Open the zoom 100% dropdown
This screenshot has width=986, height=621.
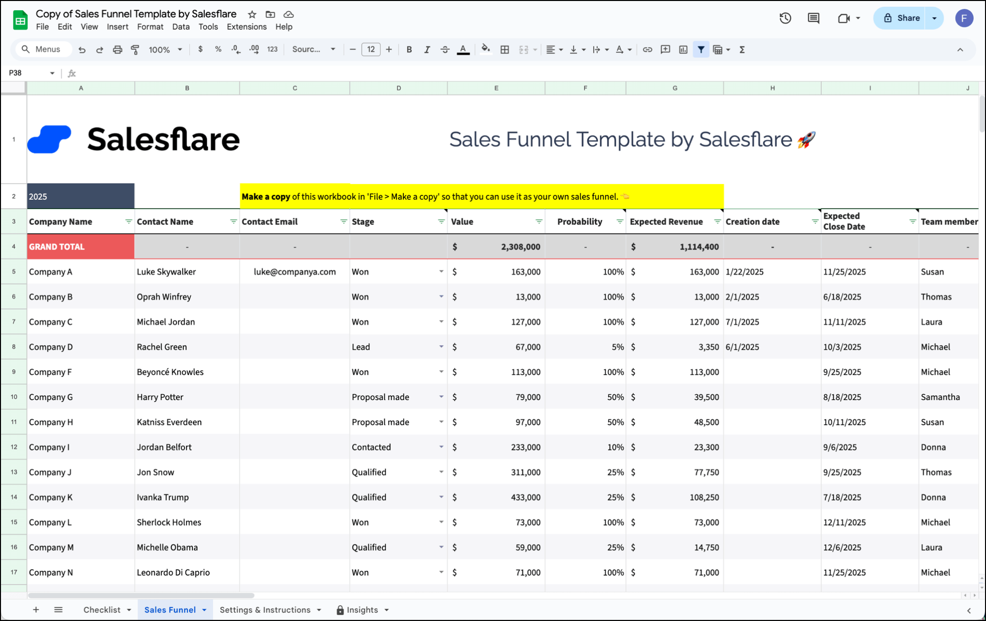point(165,49)
